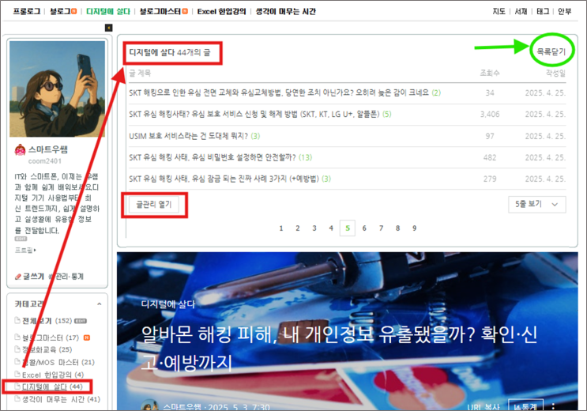Click the EDIT badge under the profile introduction

coord(21,239)
